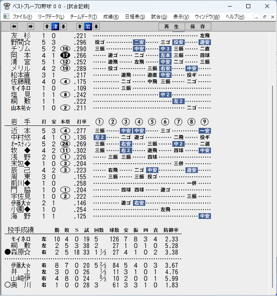Screen dimensions: 277x296
Task: Open the ウィンドウ(W) menu
Action: pyautogui.click(x=207, y=17)
